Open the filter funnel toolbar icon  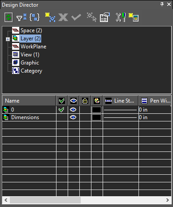point(22,17)
